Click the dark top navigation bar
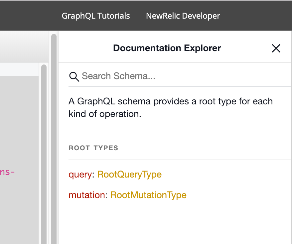 pyautogui.click(x=30, y=15)
